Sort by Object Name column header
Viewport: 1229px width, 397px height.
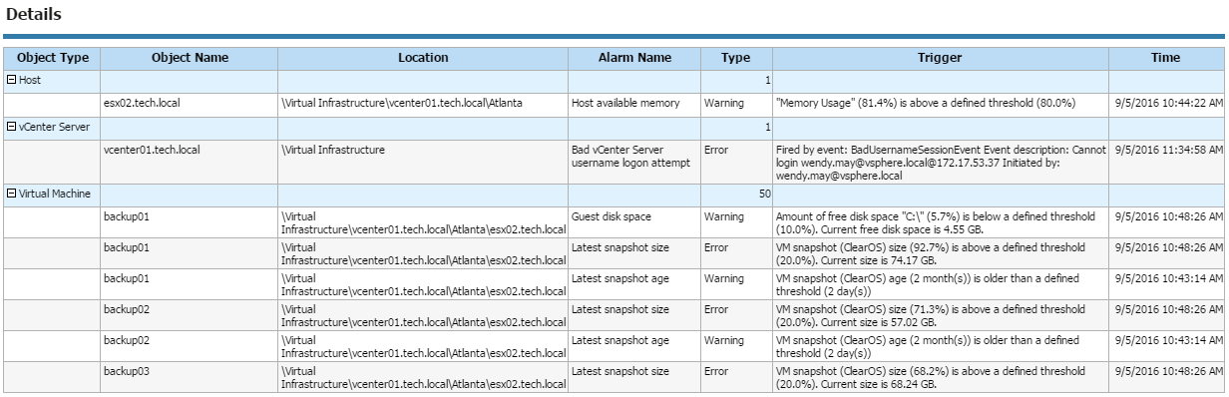coord(190,58)
